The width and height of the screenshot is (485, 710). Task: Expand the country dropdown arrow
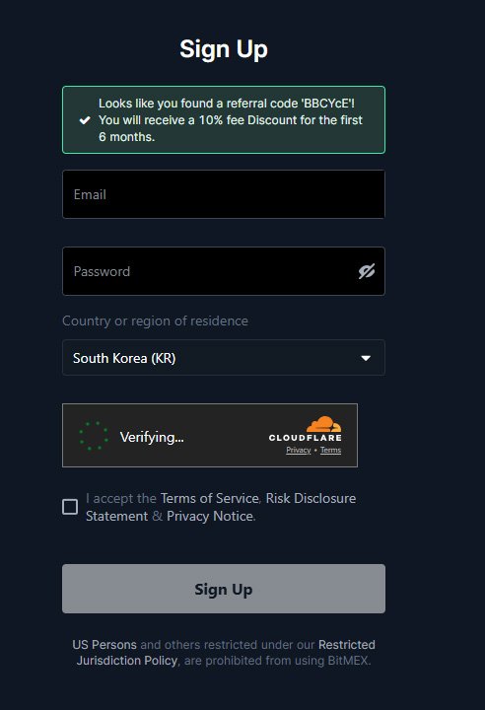click(x=366, y=358)
